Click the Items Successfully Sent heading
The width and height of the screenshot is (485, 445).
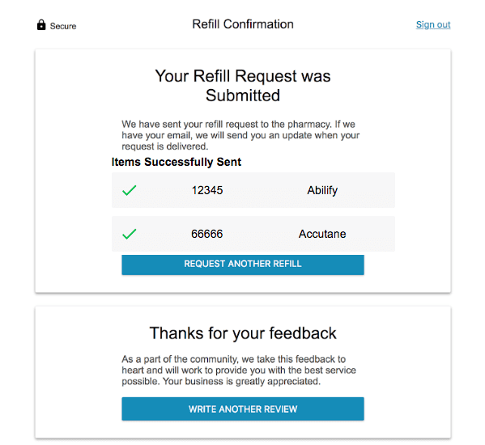pyautogui.click(x=177, y=162)
